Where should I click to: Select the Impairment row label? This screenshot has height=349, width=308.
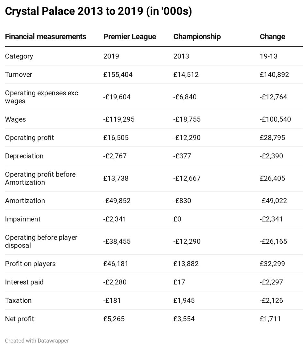23,219
